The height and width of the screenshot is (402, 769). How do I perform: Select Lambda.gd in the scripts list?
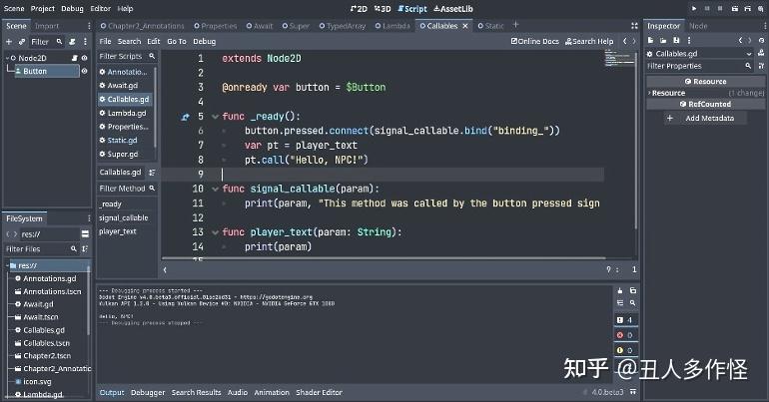126,113
